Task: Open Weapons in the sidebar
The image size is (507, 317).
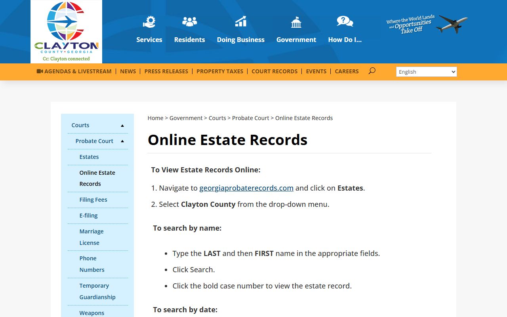Action: point(92,313)
